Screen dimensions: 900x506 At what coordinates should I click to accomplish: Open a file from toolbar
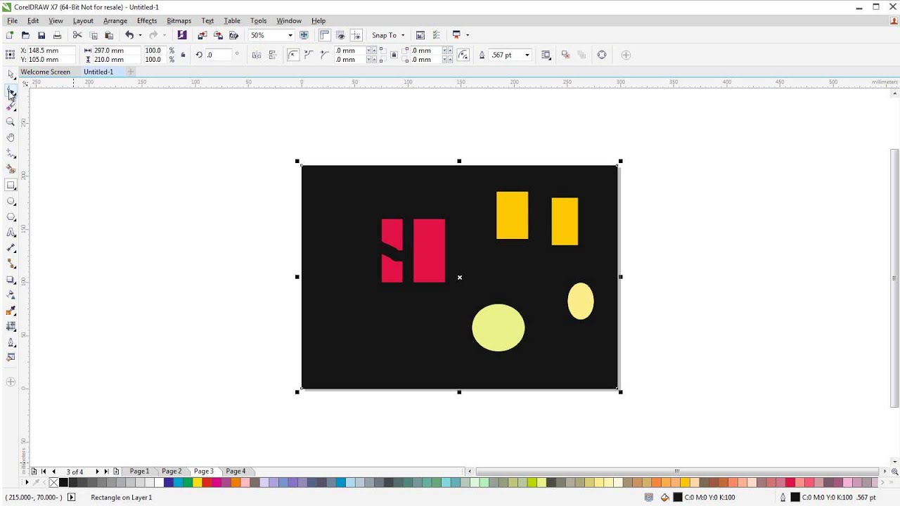[25, 35]
